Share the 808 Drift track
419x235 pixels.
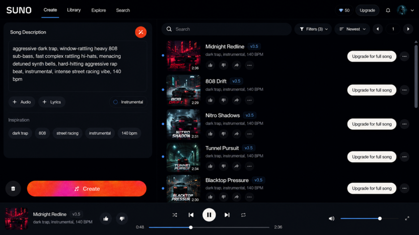(237, 100)
